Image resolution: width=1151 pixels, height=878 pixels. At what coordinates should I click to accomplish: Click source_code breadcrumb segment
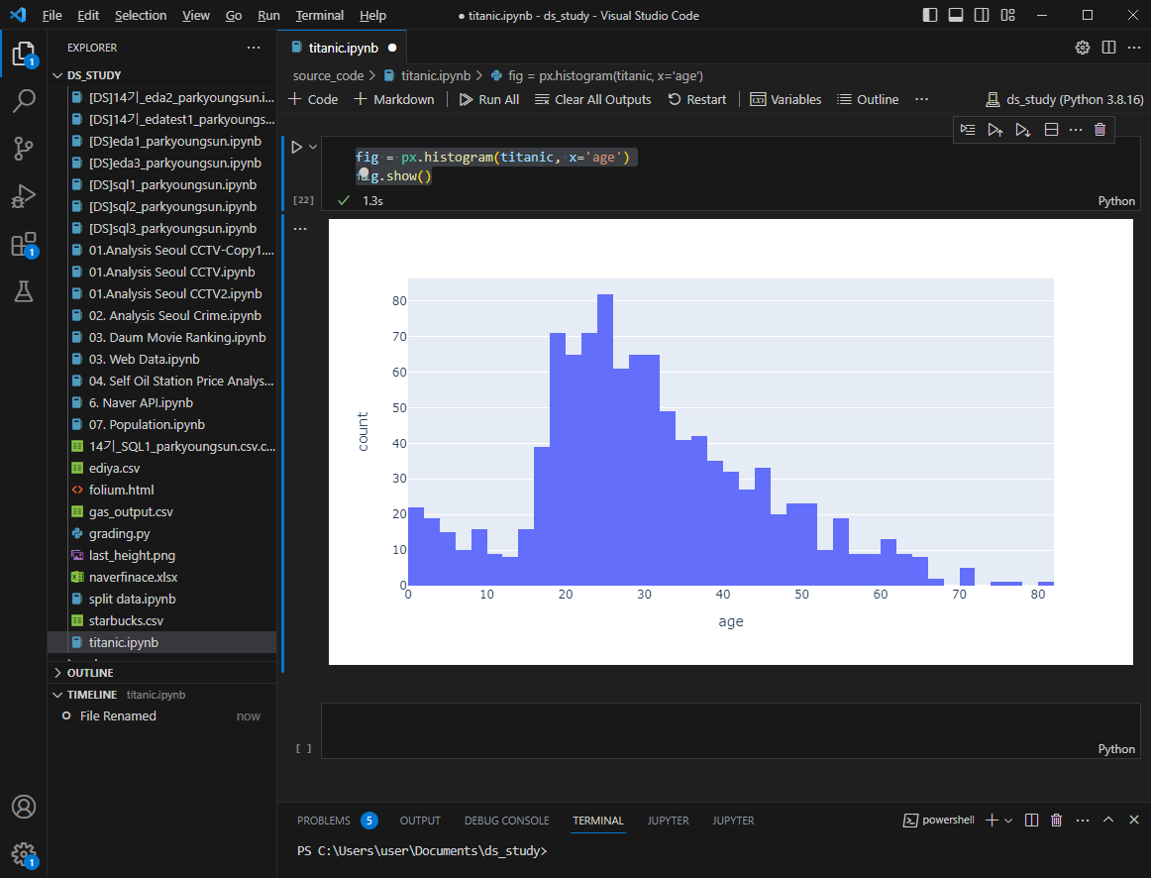[x=328, y=75]
